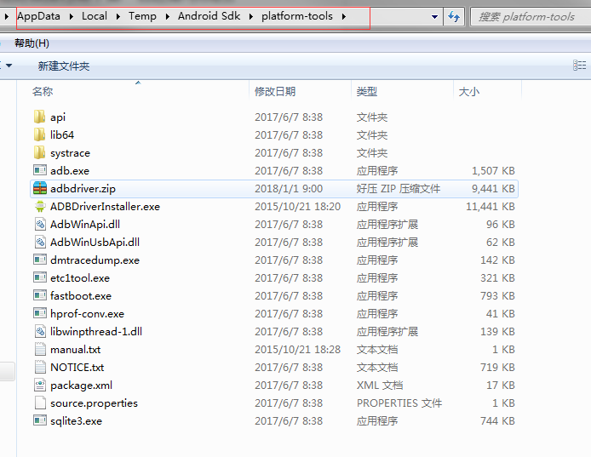The width and height of the screenshot is (591, 457).
Task: Select the ADBDriverInstaller.exe Android icon
Action: click(40, 207)
